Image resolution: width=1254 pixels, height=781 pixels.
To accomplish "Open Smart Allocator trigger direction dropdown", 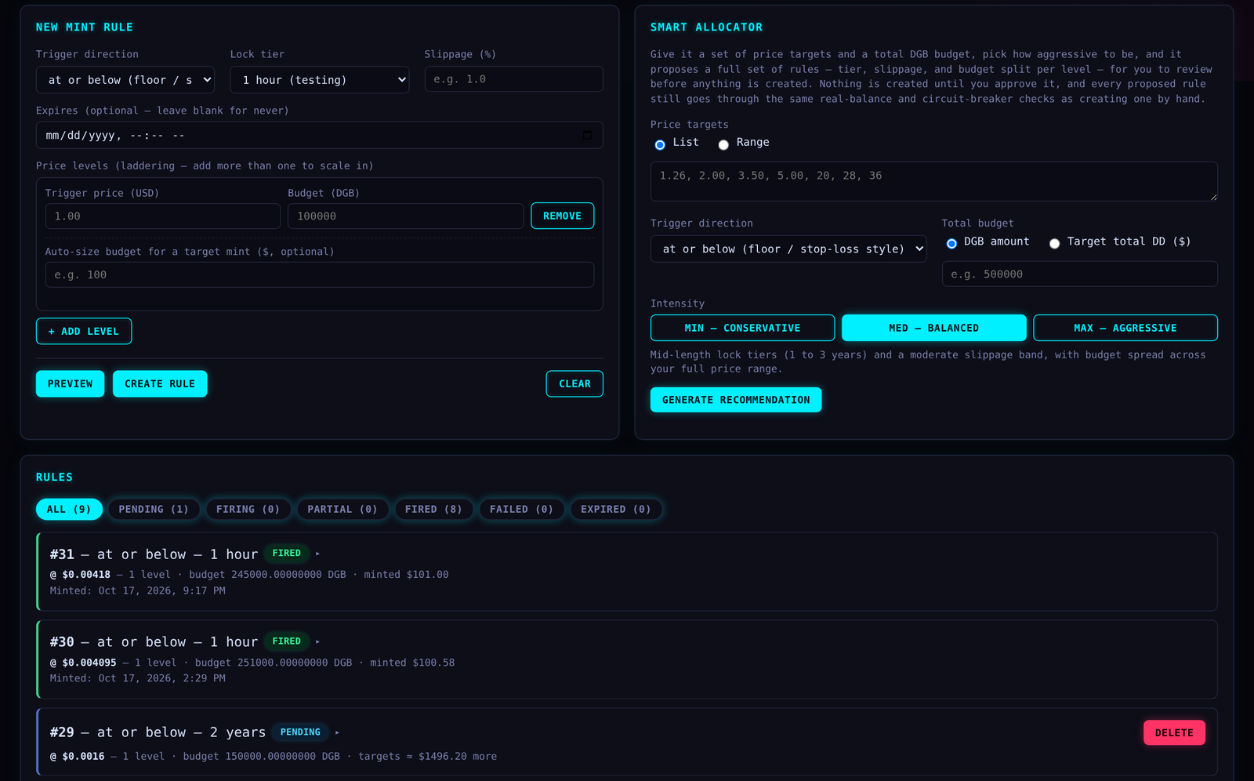I will pyautogui.click(x=788, y=249).
